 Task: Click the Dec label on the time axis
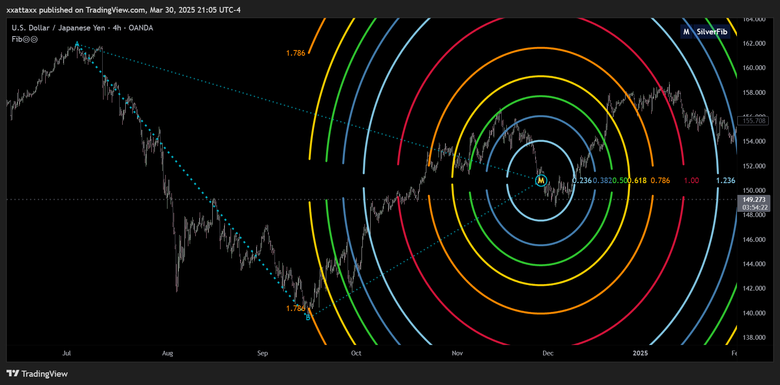[548, 353]
